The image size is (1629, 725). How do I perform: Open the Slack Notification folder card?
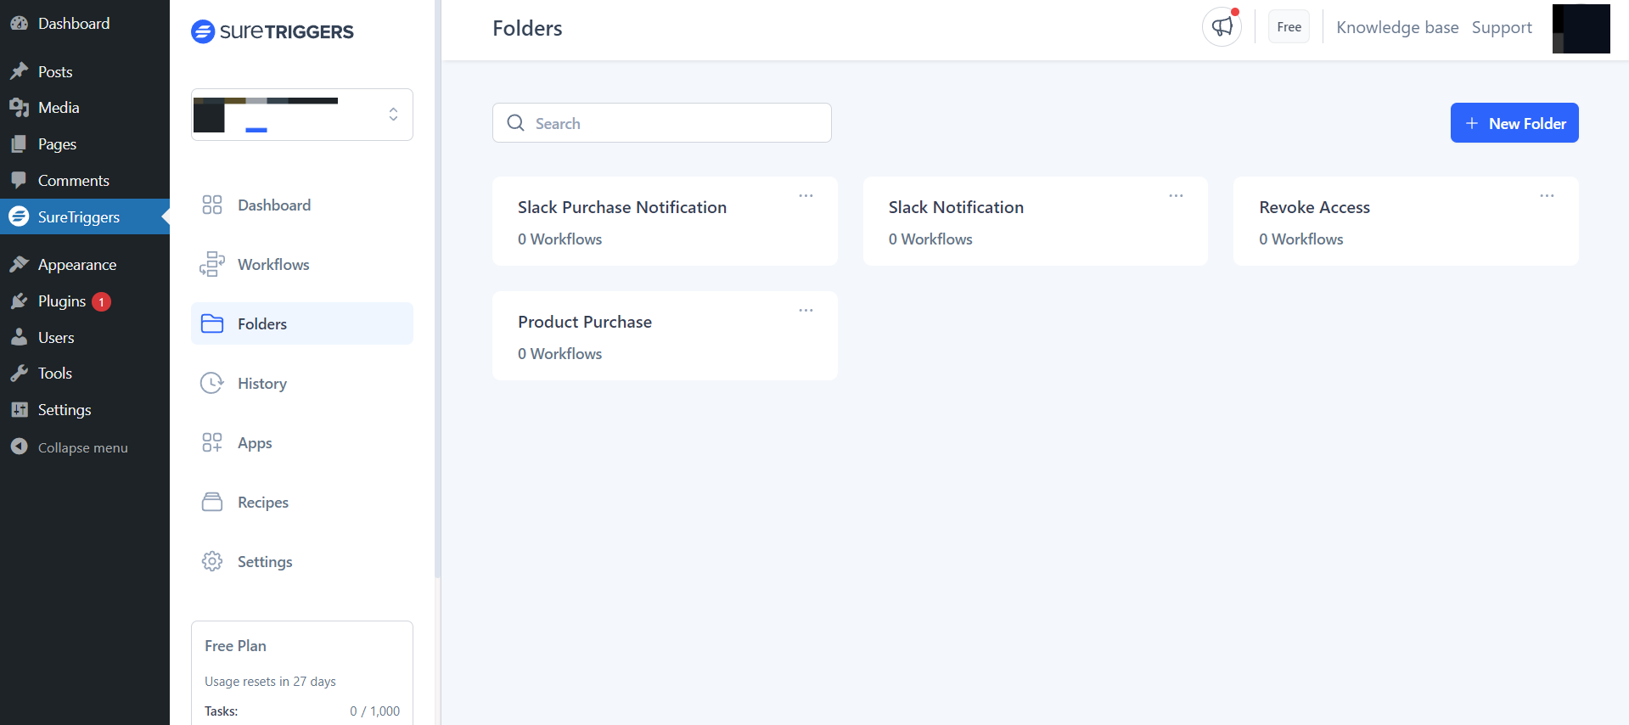coord(1034,222)
